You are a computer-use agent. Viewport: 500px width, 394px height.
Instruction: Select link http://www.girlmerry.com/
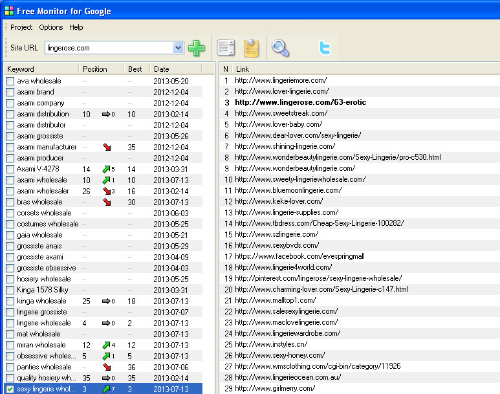275,388
